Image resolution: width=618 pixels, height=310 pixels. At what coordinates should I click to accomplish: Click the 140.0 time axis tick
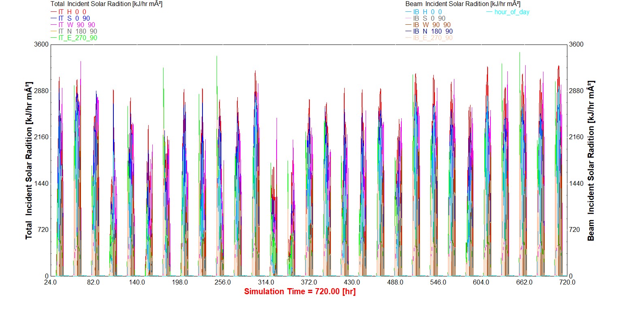pyautogui.click(x=136, y=282)
